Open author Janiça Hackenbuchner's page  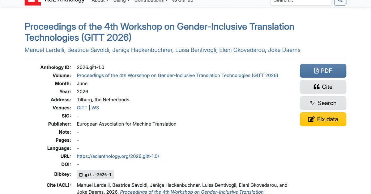click(142, 50)
